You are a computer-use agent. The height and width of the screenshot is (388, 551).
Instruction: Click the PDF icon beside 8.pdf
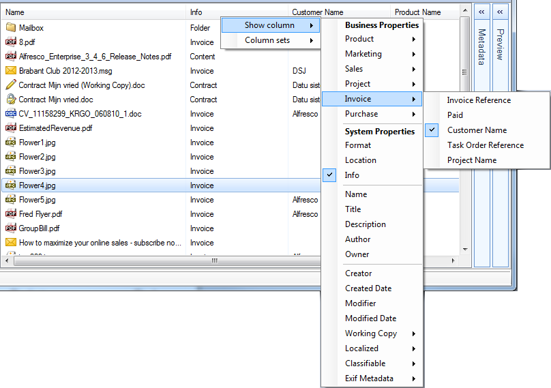coord(10,42)
